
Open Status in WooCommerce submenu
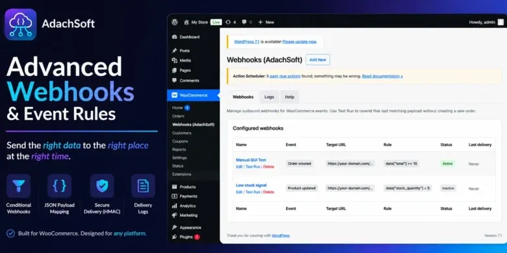pyautogui.click(x=178, y=166)
